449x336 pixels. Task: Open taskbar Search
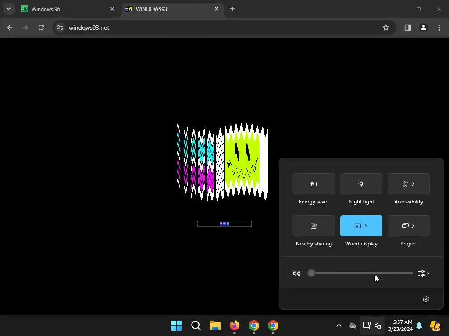[196, 325]
